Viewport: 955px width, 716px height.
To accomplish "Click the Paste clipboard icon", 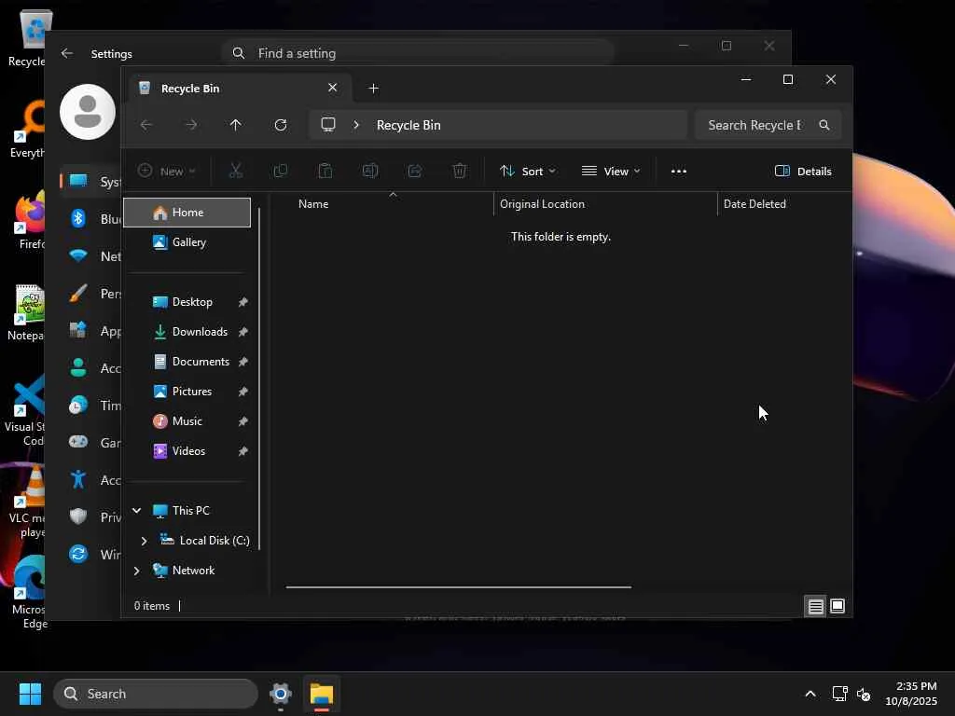I will point(325,172).
